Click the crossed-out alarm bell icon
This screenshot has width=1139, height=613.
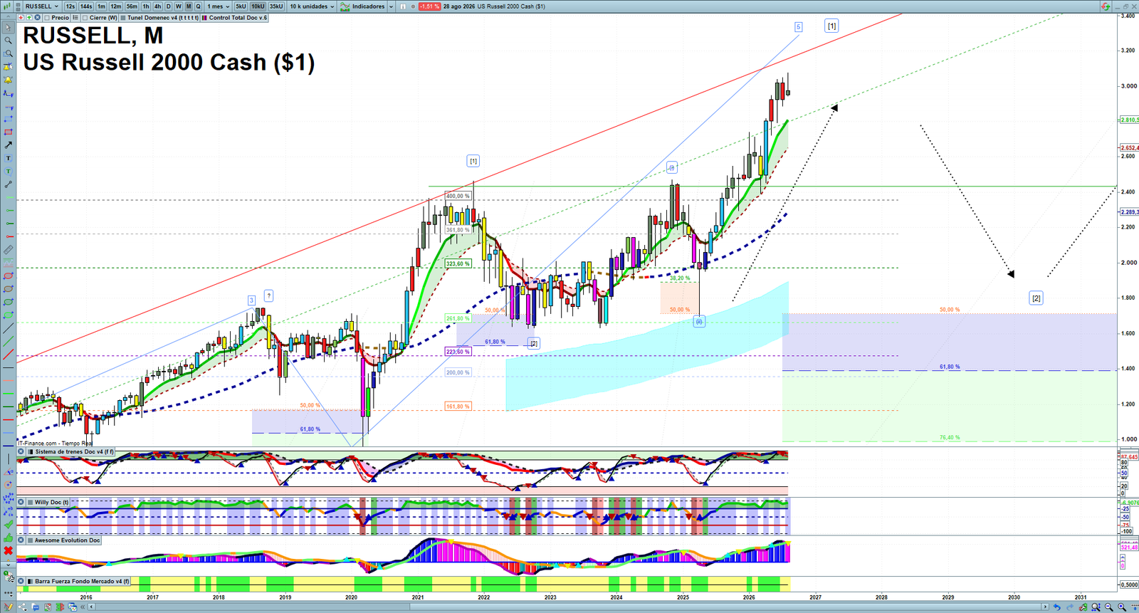point(9,66)
